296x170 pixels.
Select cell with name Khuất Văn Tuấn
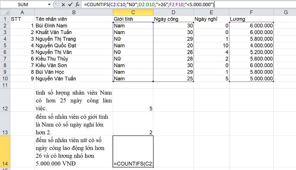click(x=74, y=32)
